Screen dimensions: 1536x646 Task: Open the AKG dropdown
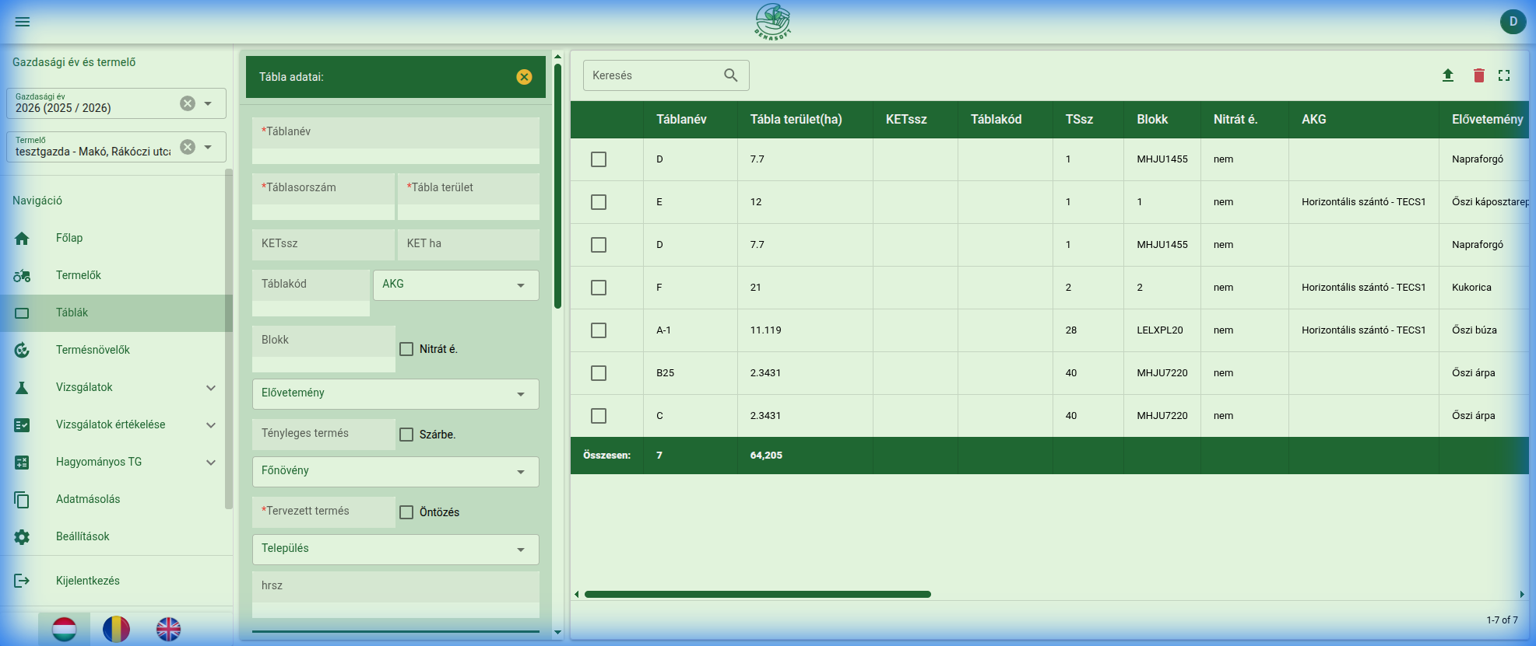pyautogui.click(x=455, y=285)
